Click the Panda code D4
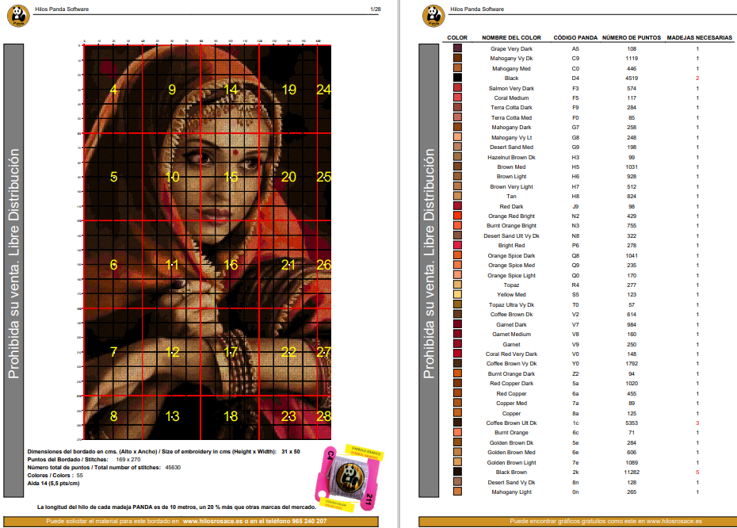Screen dimensions: 737x528 pyautogui.click(x=575, y=78)
